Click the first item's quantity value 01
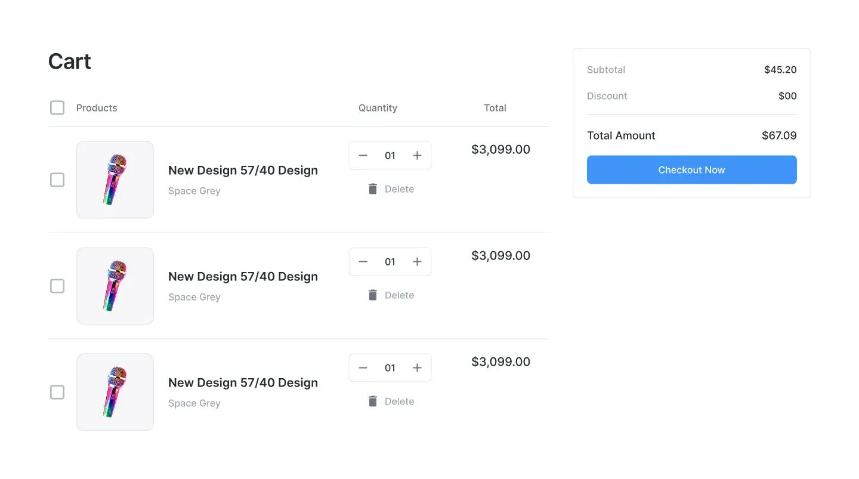Screen dimensions: 859x479 [x=390, y=156]
